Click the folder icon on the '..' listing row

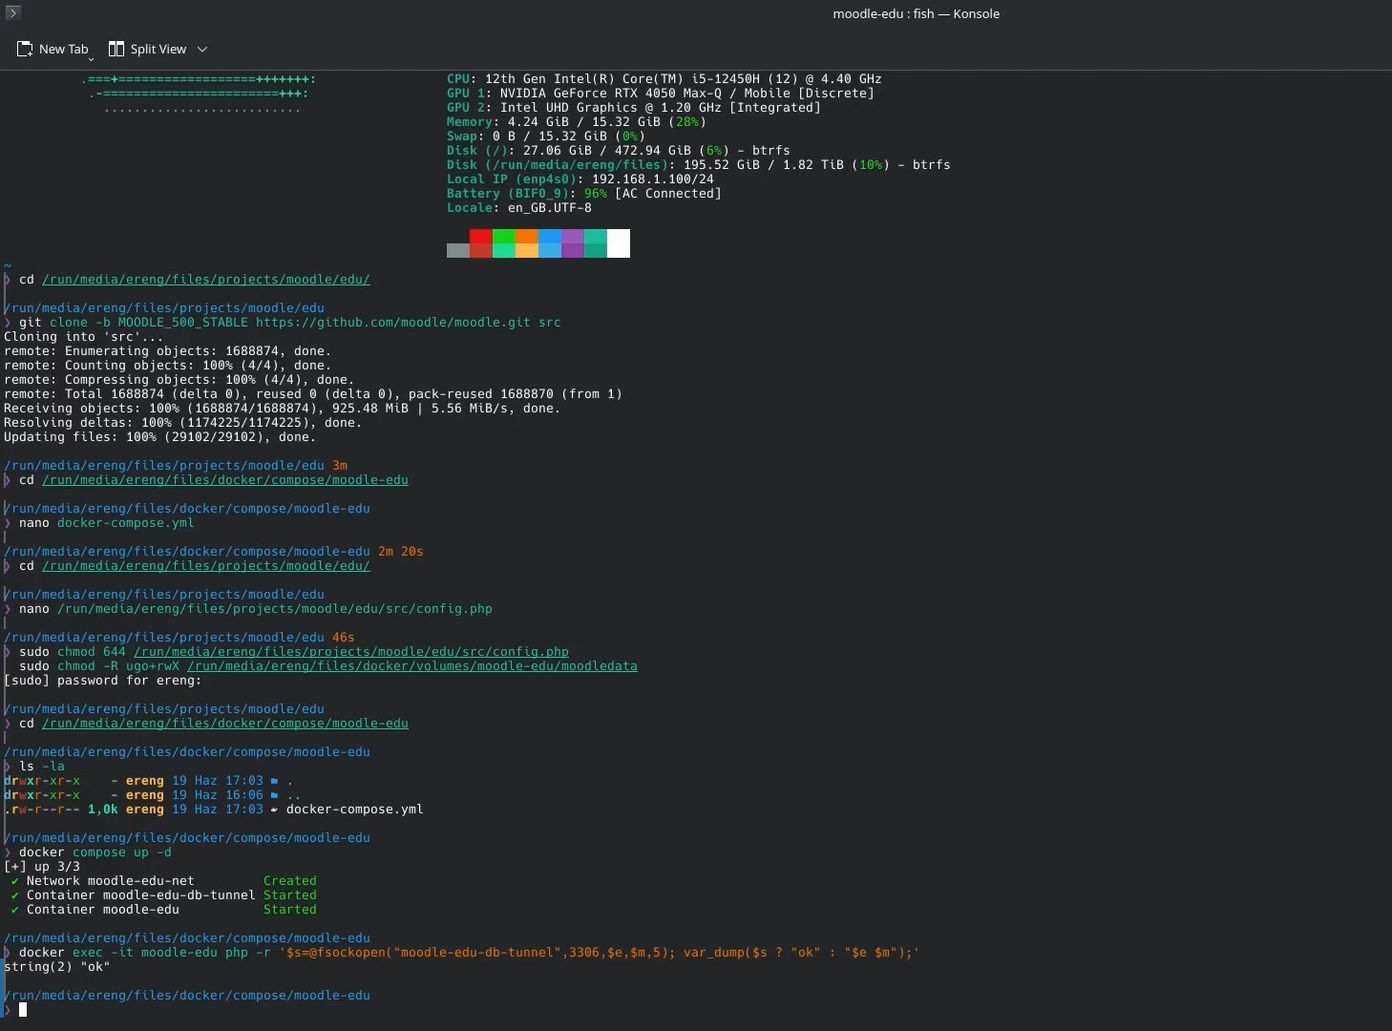click(x=275, y=795)
